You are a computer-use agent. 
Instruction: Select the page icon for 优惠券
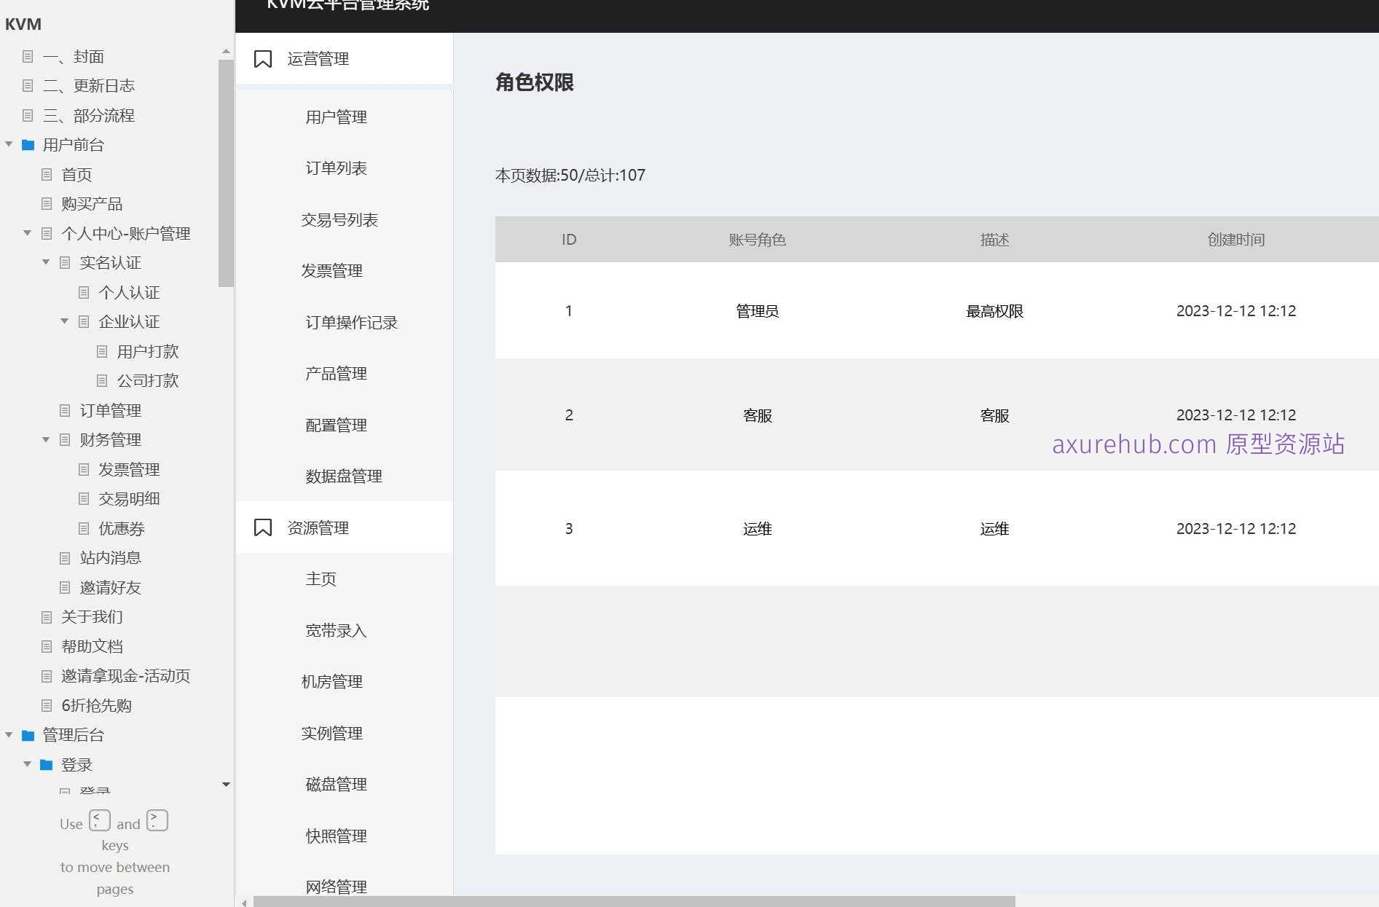click(83, 528)
